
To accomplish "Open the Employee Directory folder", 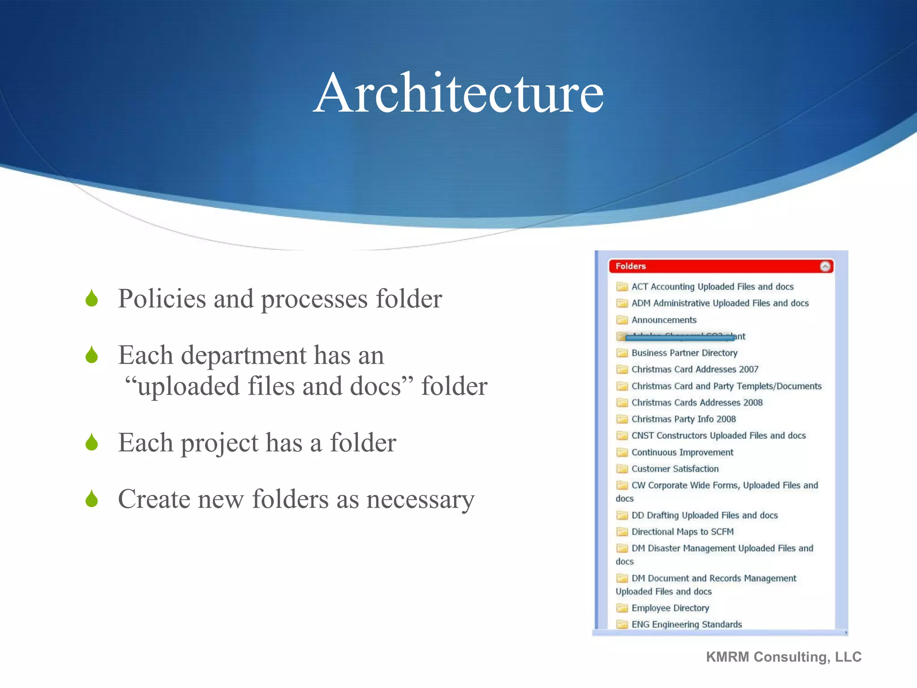I will 670,608.
